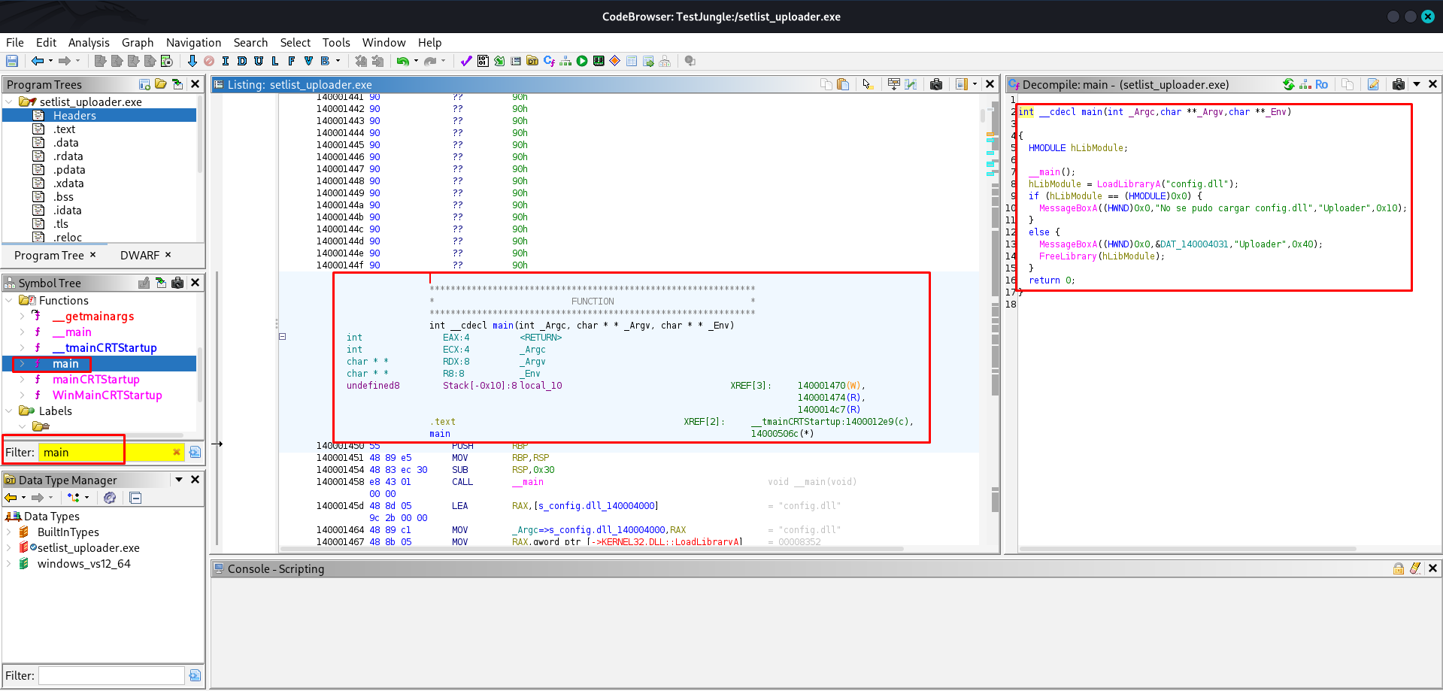Screen dimensions: 1443x691
Task: Click the Data Type Manager filter field
Action: [x=111, y=675]
